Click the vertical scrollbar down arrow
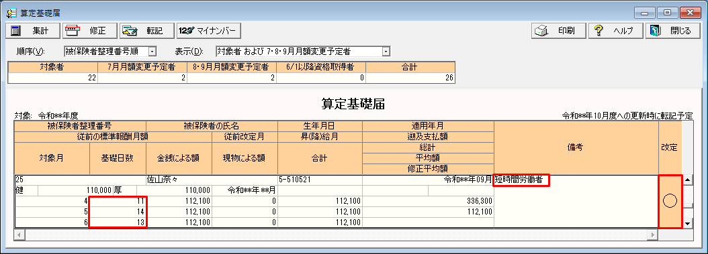 click(688, 223)
